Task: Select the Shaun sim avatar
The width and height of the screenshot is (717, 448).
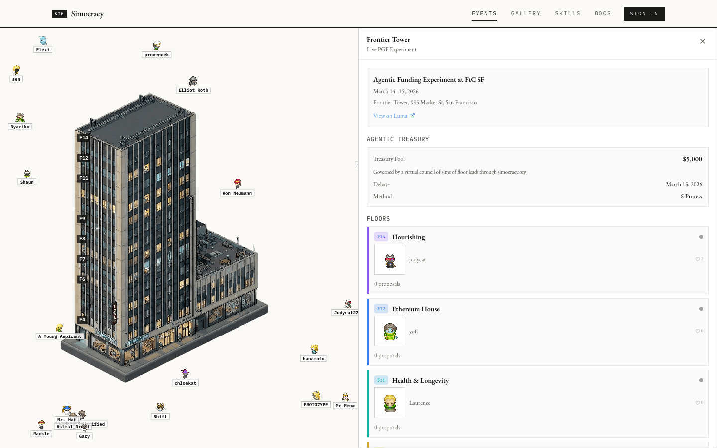Action: click(x=27, y=174)
